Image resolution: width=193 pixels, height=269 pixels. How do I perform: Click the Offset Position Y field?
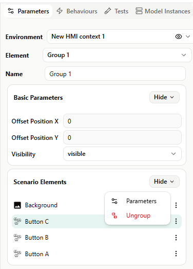coord(122,138)
